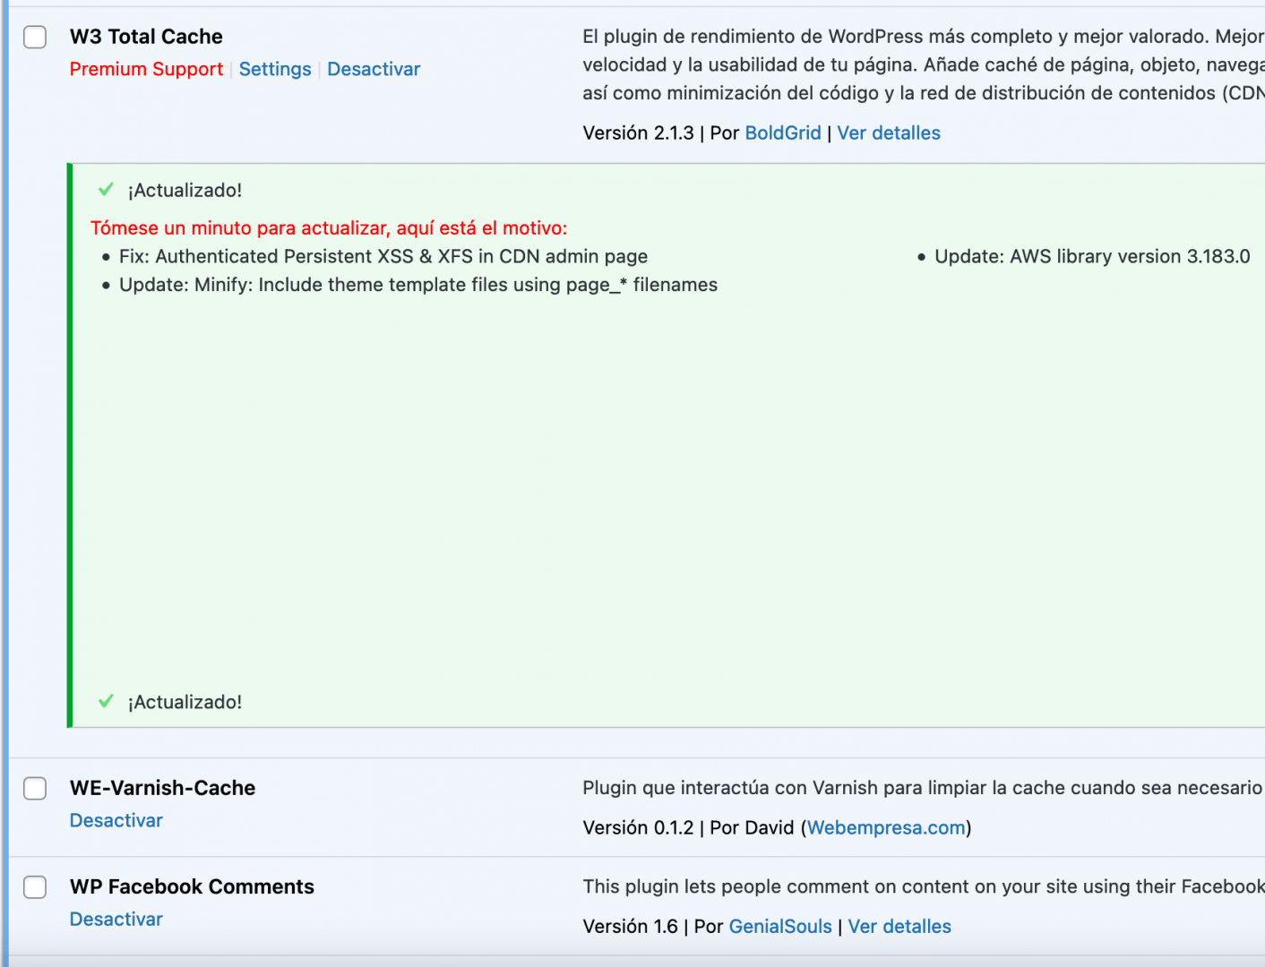1265x967 pixels.
Task: Click the bottom ¡Actualizado! green checkmark icon
Action: coord(106,701)
